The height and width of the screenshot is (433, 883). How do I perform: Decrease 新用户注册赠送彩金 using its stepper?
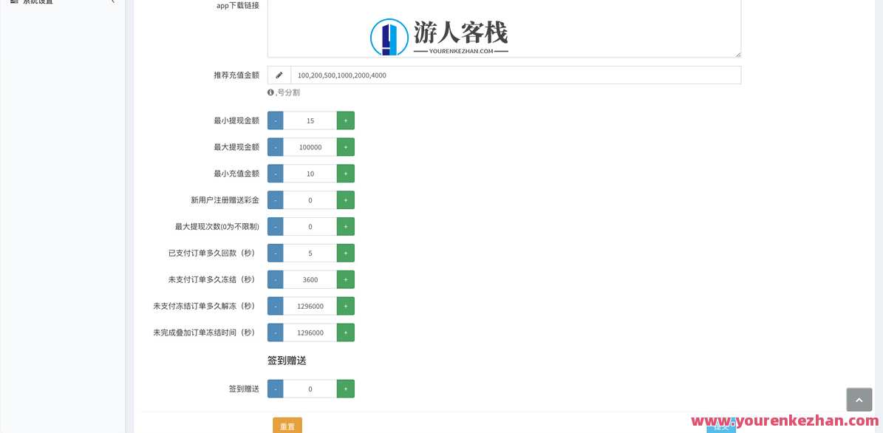(x=275, y=200)
